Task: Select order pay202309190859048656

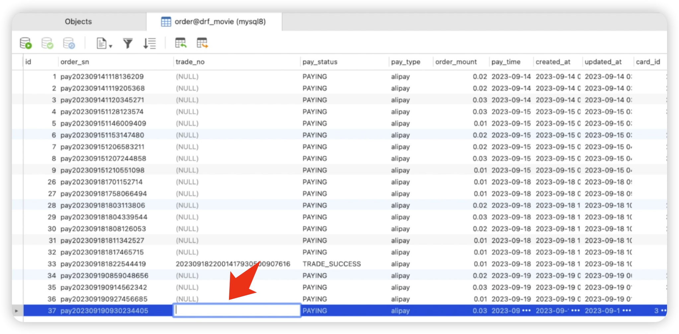Action: [104, 275]
